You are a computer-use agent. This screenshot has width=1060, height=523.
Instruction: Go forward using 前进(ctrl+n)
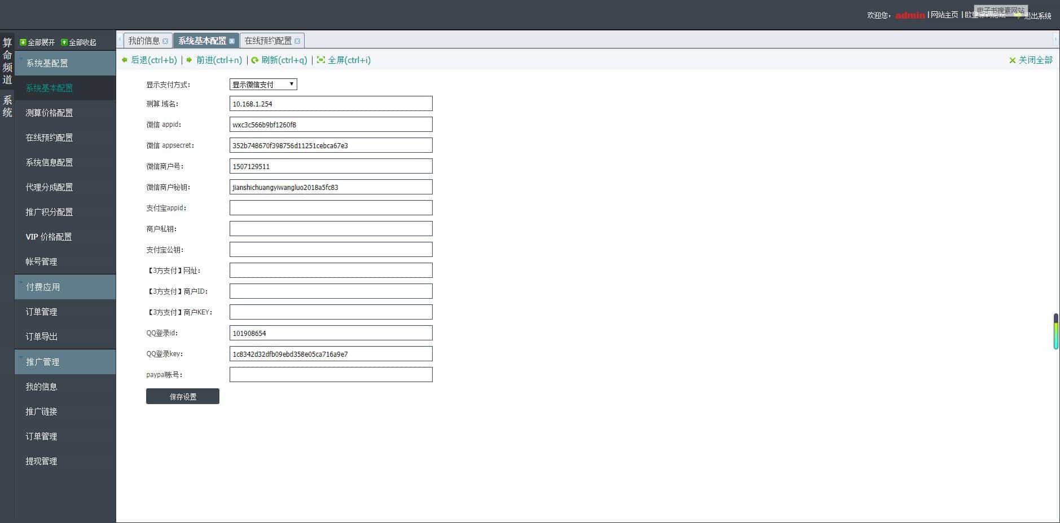point(214,60)
